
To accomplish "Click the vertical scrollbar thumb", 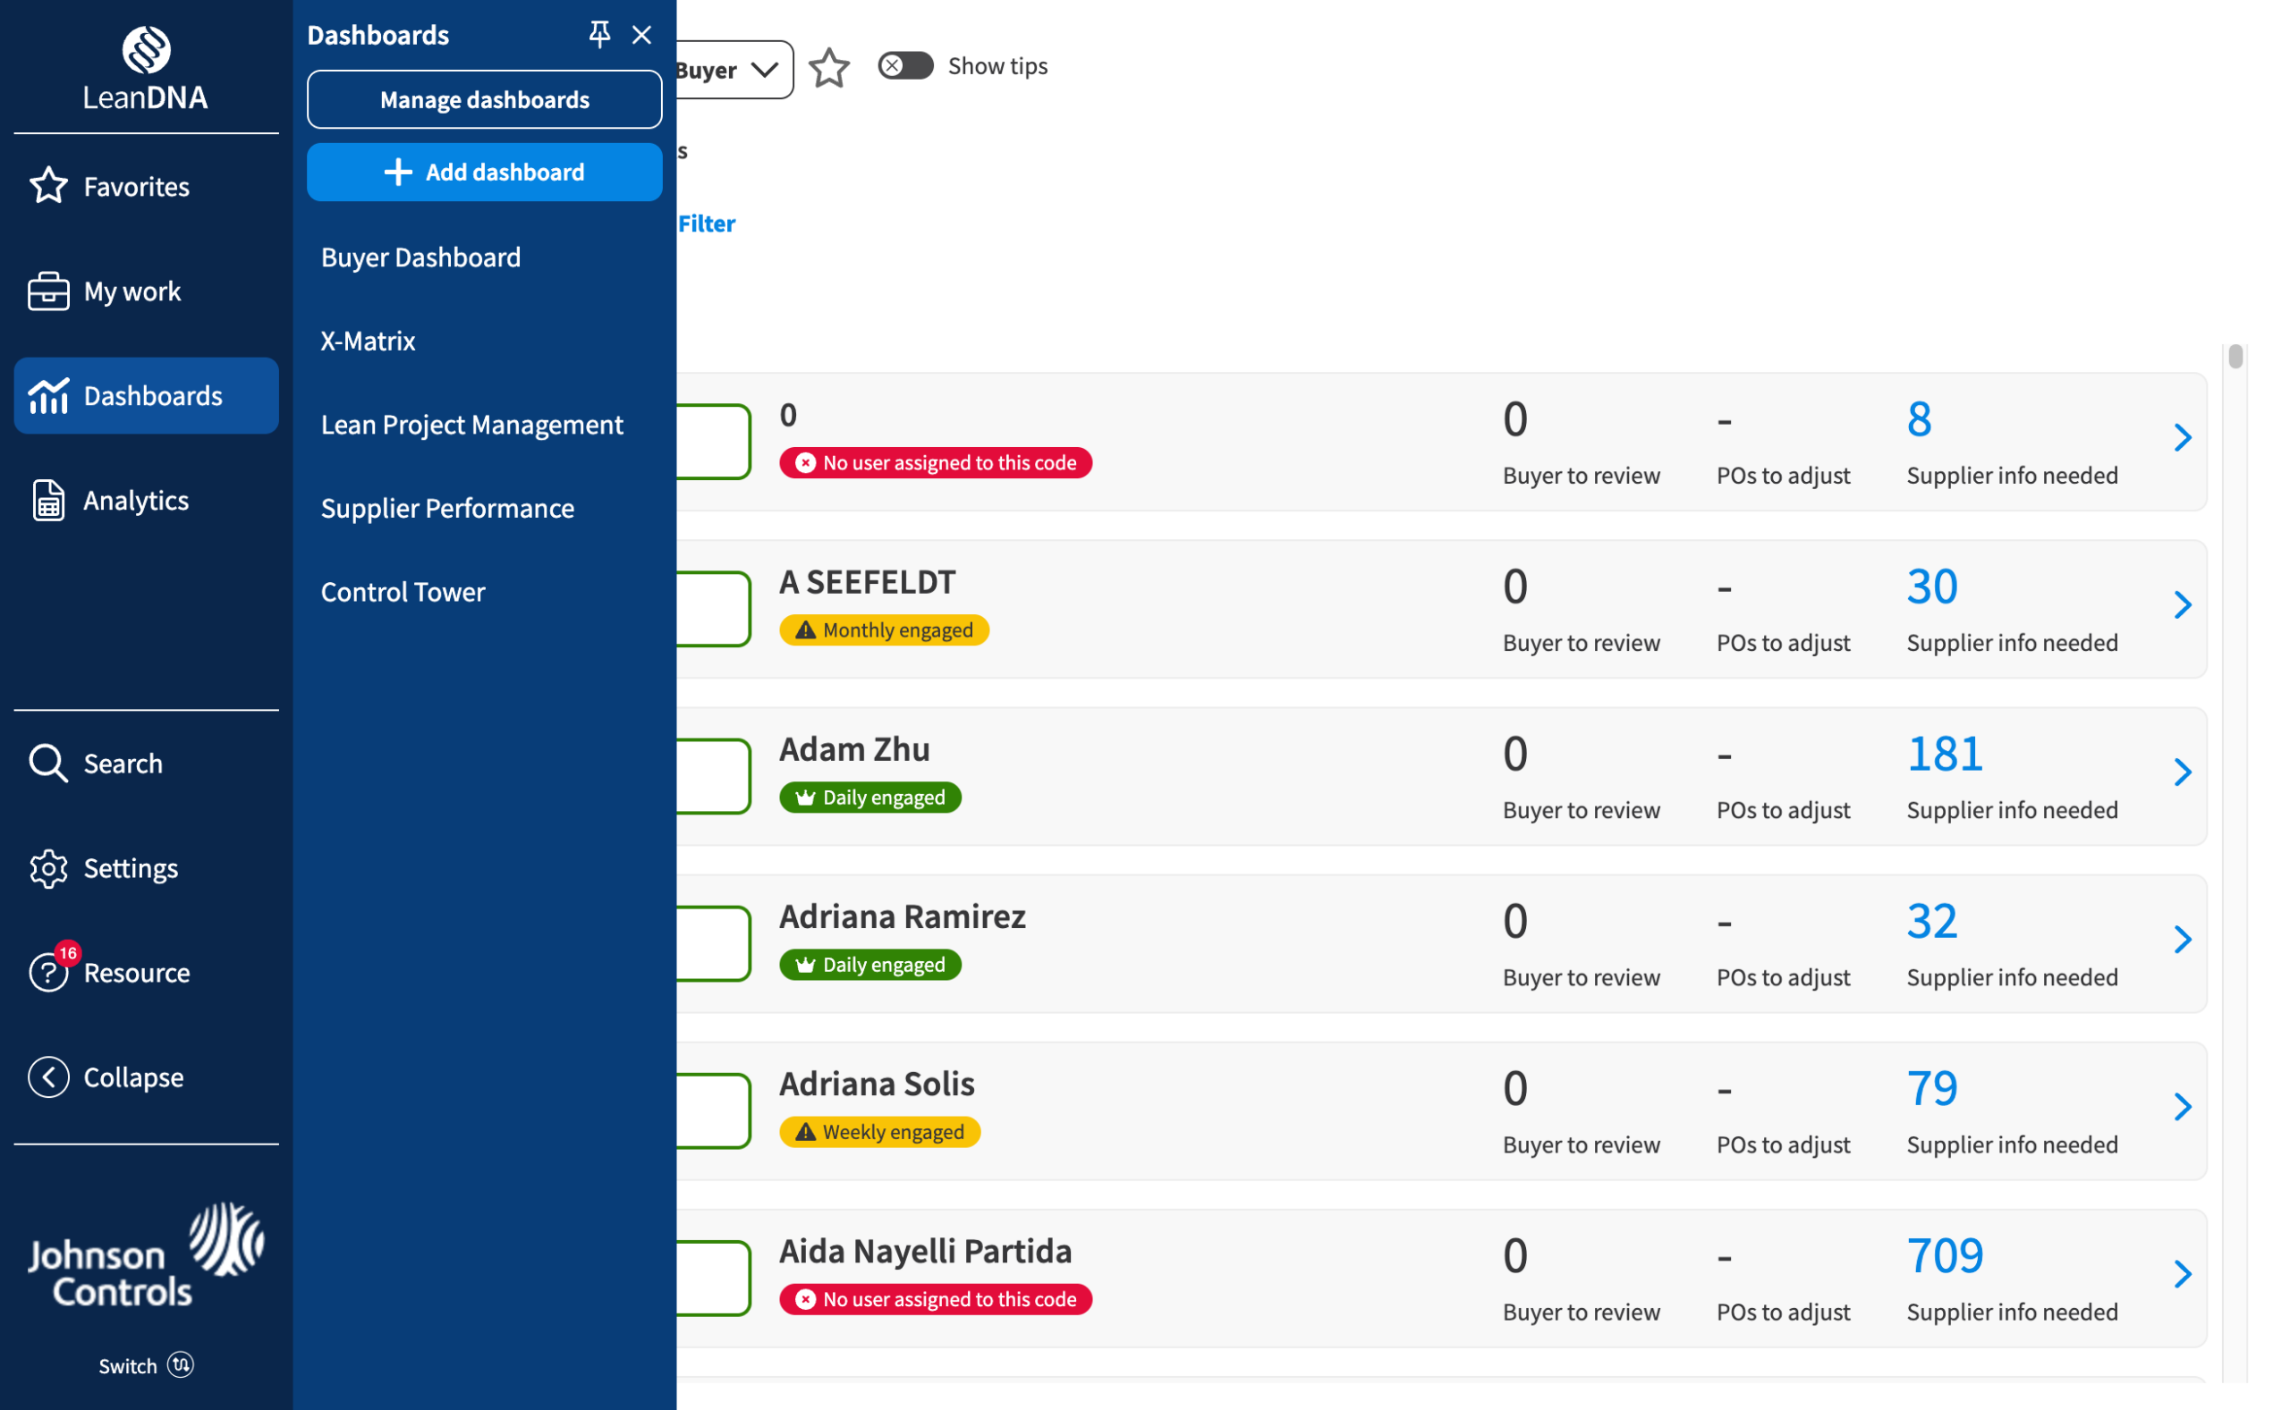I will 2235,356.
